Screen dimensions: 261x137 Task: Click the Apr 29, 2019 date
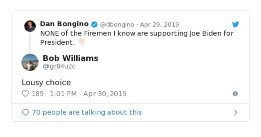pyautogui.click(x=159, y=25)
